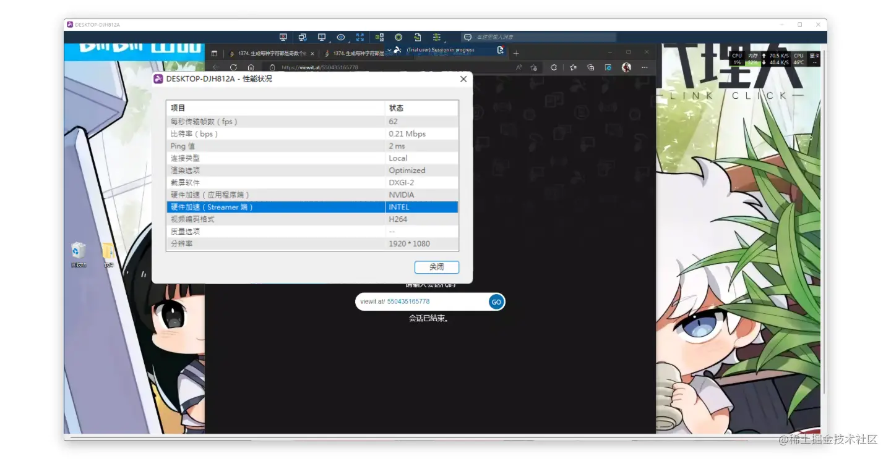Collapse the Session in progress bar chevron

389,49
